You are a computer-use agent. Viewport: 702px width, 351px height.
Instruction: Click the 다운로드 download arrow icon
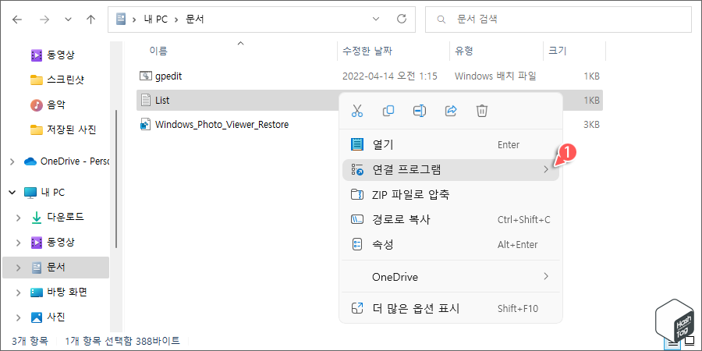(x=36, y=218)
